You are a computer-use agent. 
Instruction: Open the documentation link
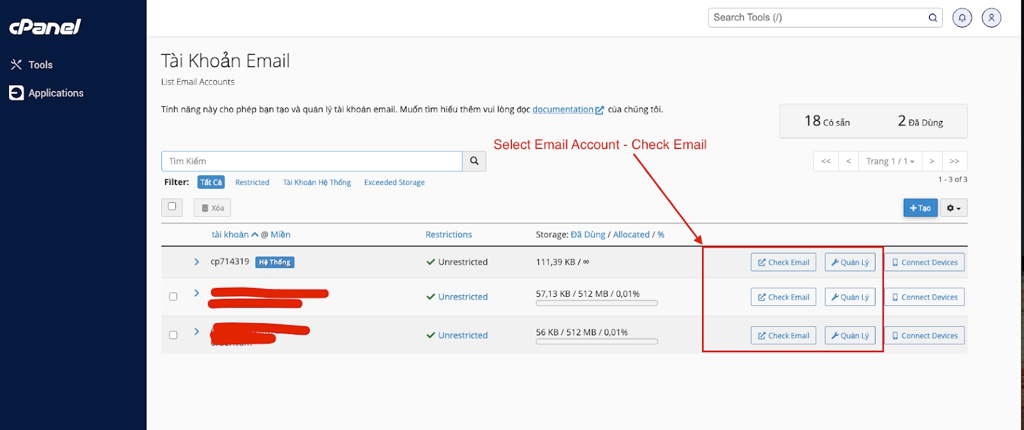pyautogui.click(x=563, y=109)
